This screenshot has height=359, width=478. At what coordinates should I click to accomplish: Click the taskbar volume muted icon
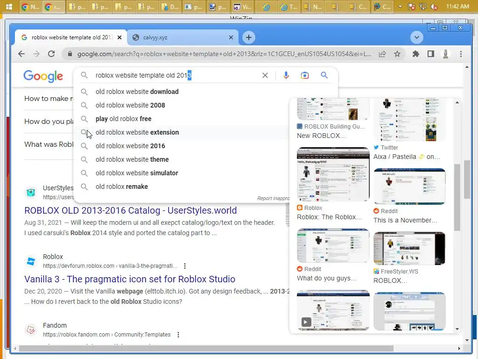tap(434, 7)
